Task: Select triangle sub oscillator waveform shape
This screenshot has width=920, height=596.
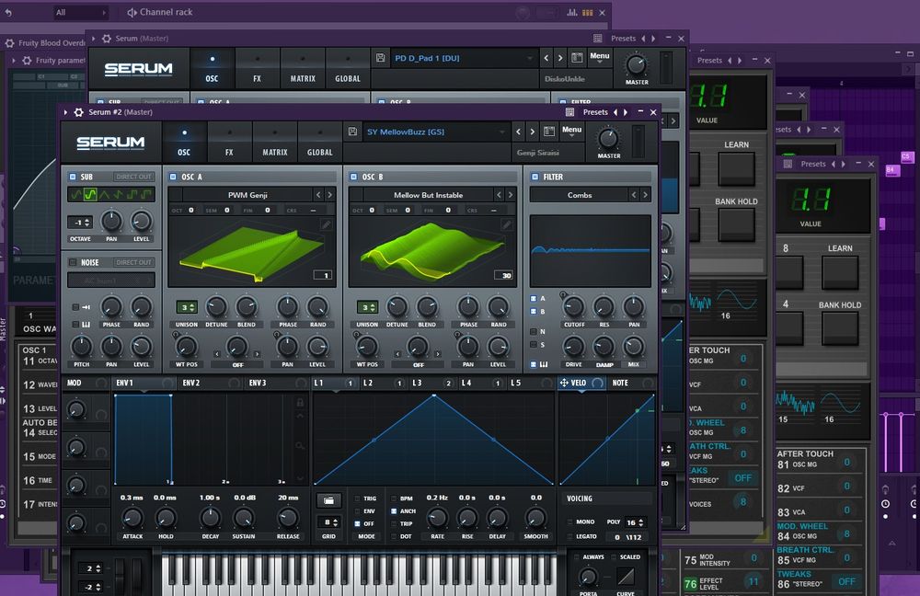Action: point(104,194)
